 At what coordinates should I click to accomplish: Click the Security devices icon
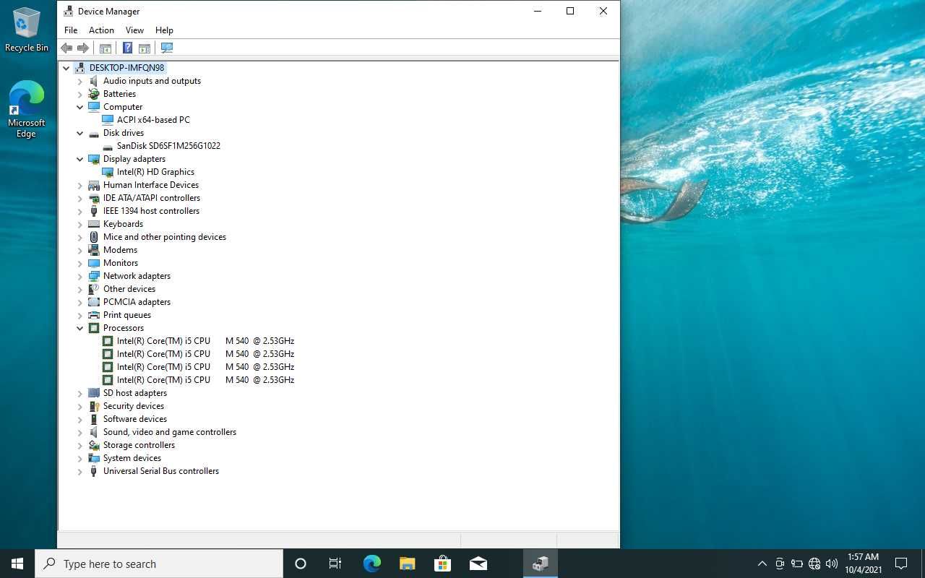(94, 406)
